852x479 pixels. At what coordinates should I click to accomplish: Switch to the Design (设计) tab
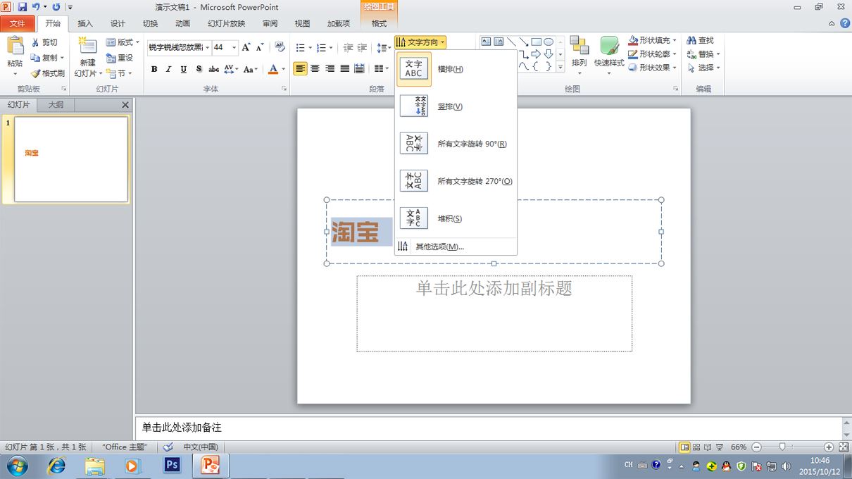(x=118, y=23)
